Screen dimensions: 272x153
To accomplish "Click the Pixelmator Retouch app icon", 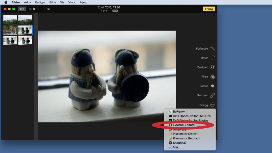I will (x=170, y=139).
